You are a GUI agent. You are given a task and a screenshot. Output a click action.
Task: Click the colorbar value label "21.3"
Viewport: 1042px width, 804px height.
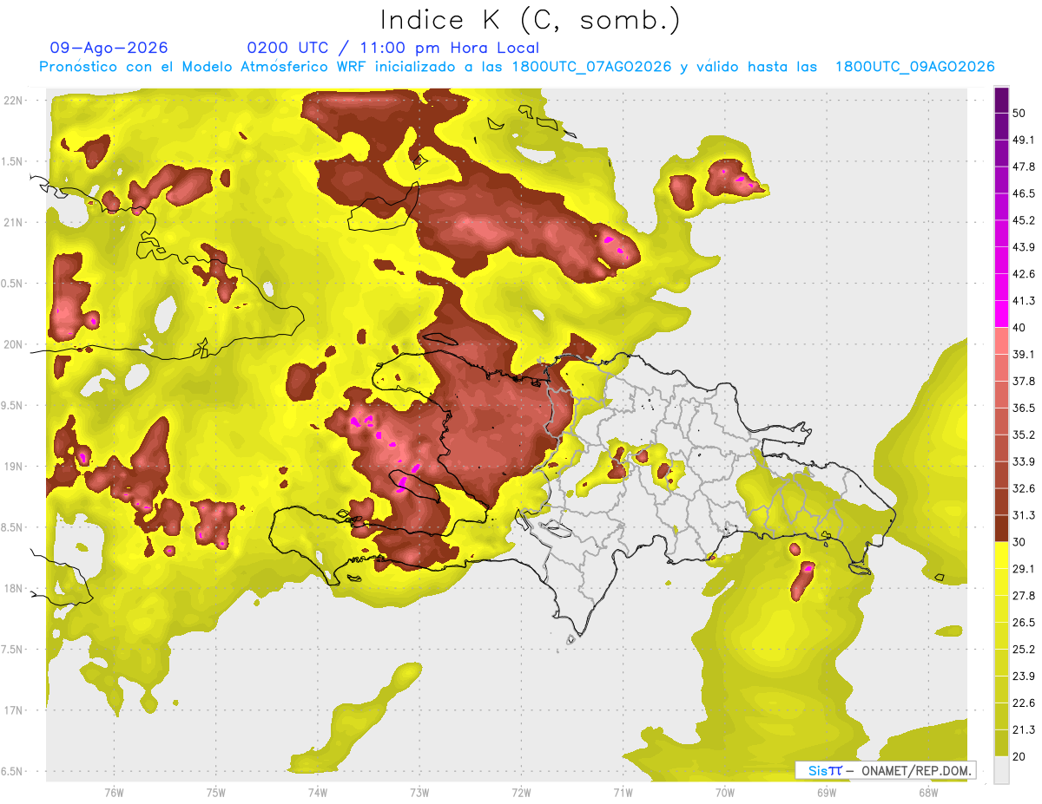click(x=1023, y=729)
